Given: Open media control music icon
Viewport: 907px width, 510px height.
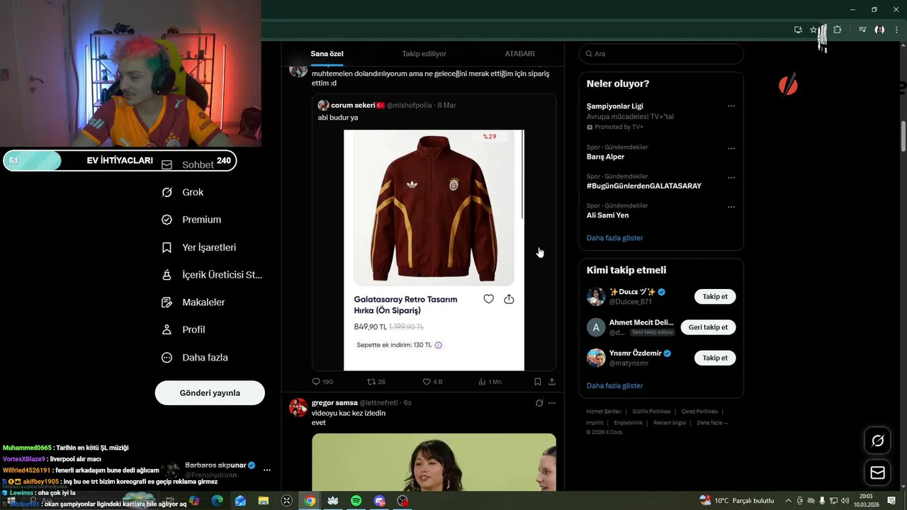Looking at the screenshot, I should coord(862,30).
